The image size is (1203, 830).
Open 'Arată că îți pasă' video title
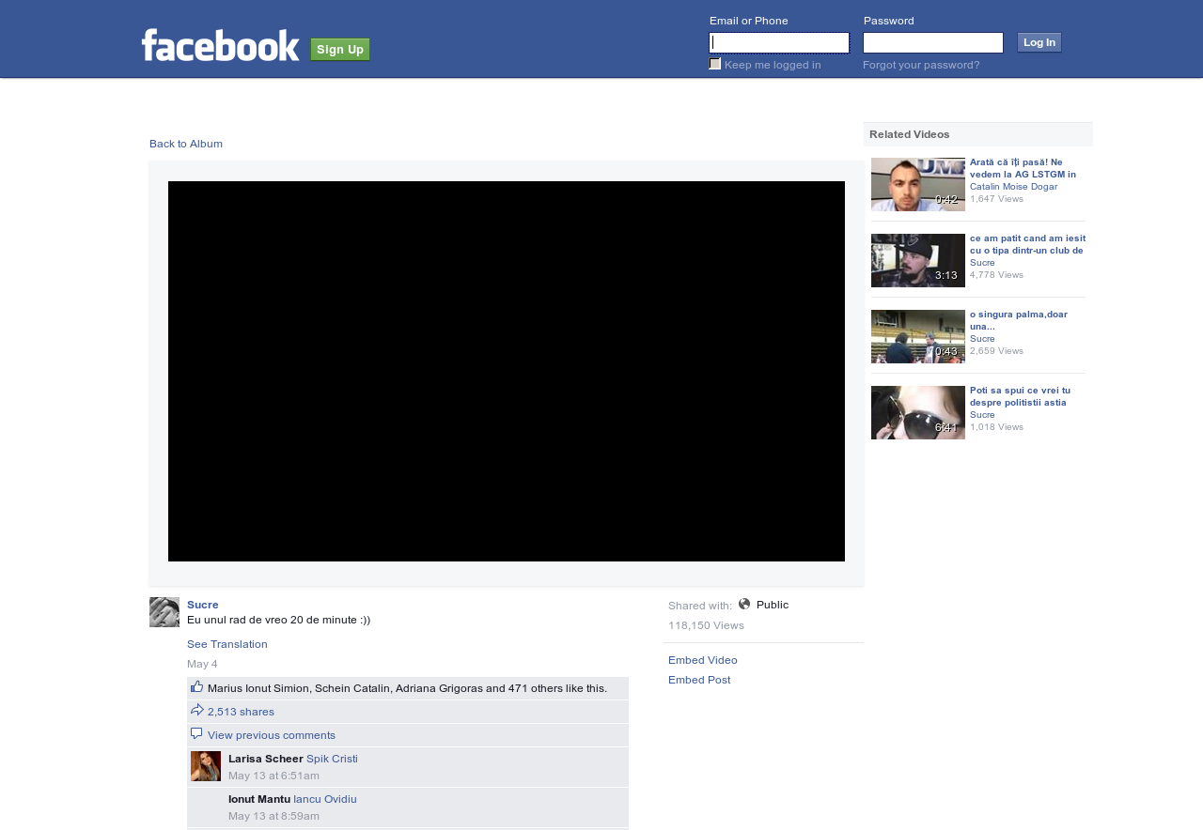click(1023, 168)
